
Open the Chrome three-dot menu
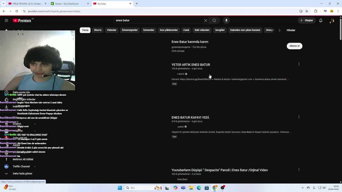[338, 11]
